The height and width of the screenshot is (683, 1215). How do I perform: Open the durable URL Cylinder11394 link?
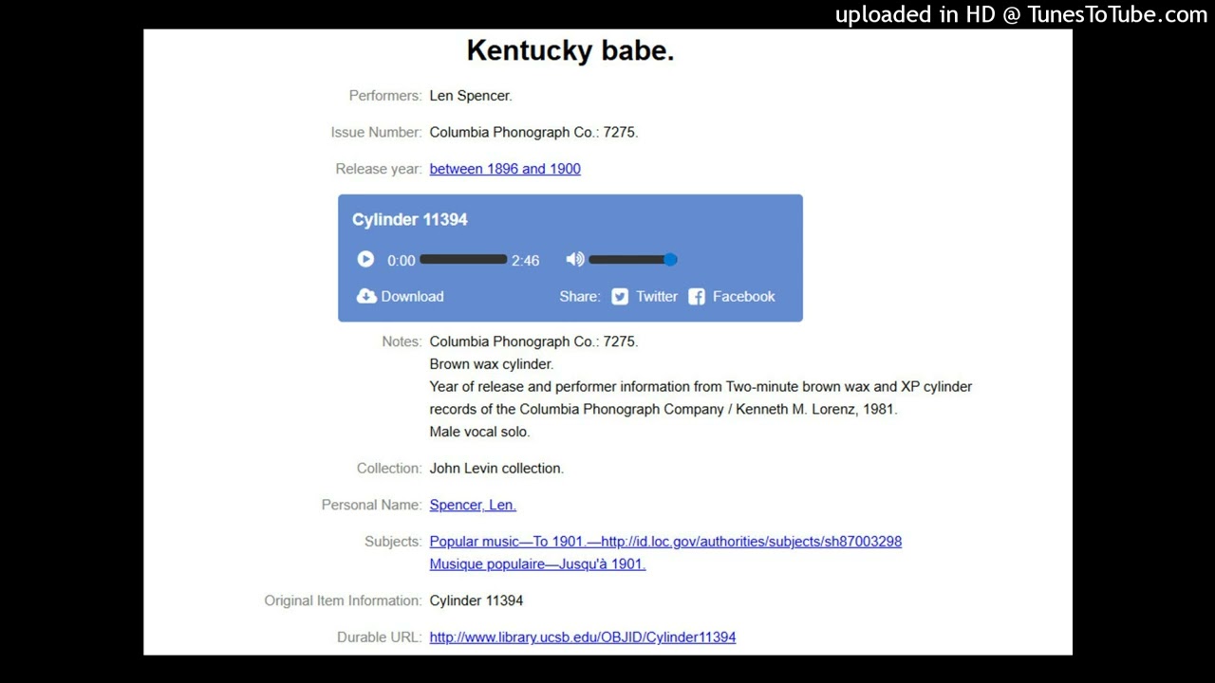tap(583, 637)
